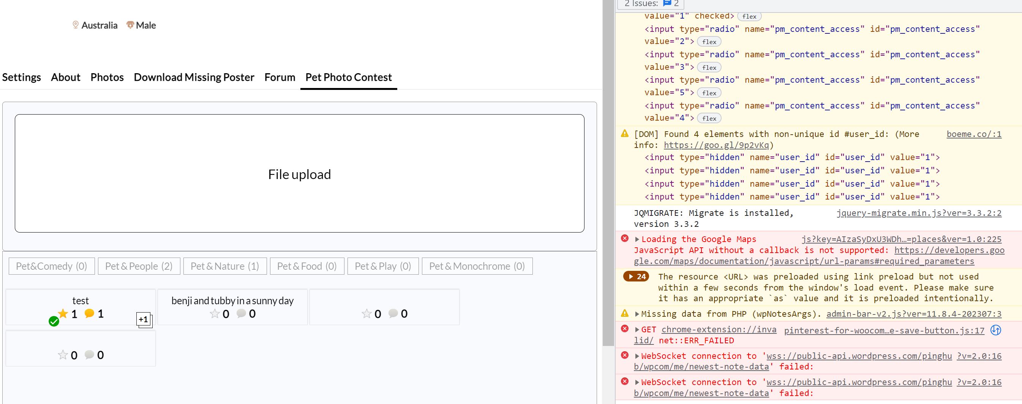Screen dimensions: 1022x404
Task: Expand the Missing data from PHP warning
Action: tap(637, 314)
